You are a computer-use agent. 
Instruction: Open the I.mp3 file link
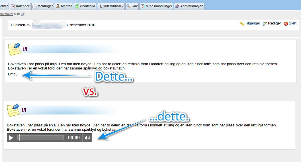coord(13,75)
